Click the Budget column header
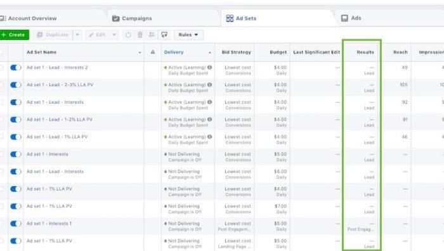 278,52
